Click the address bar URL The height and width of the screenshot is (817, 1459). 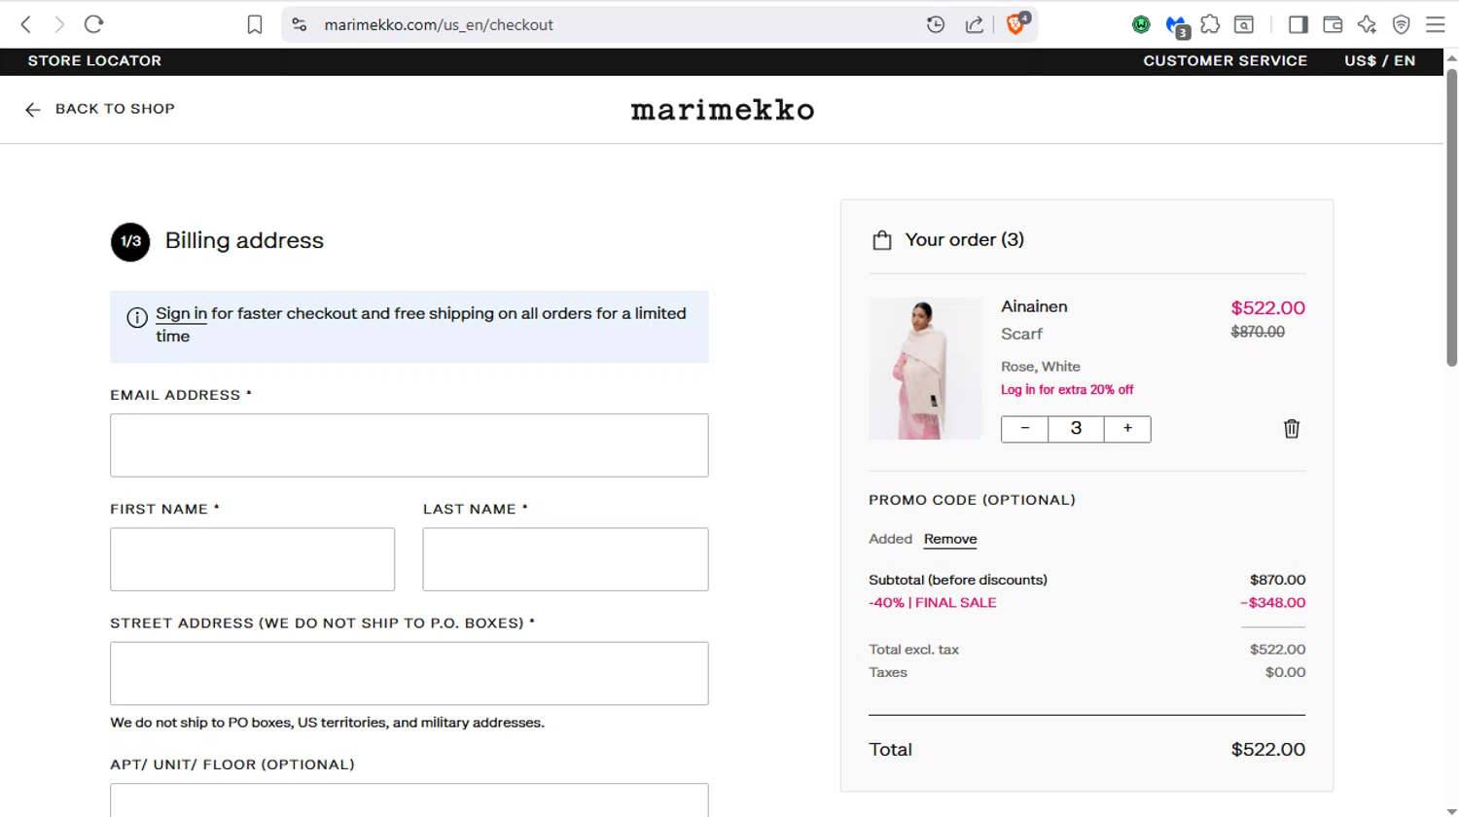(439, 24)
